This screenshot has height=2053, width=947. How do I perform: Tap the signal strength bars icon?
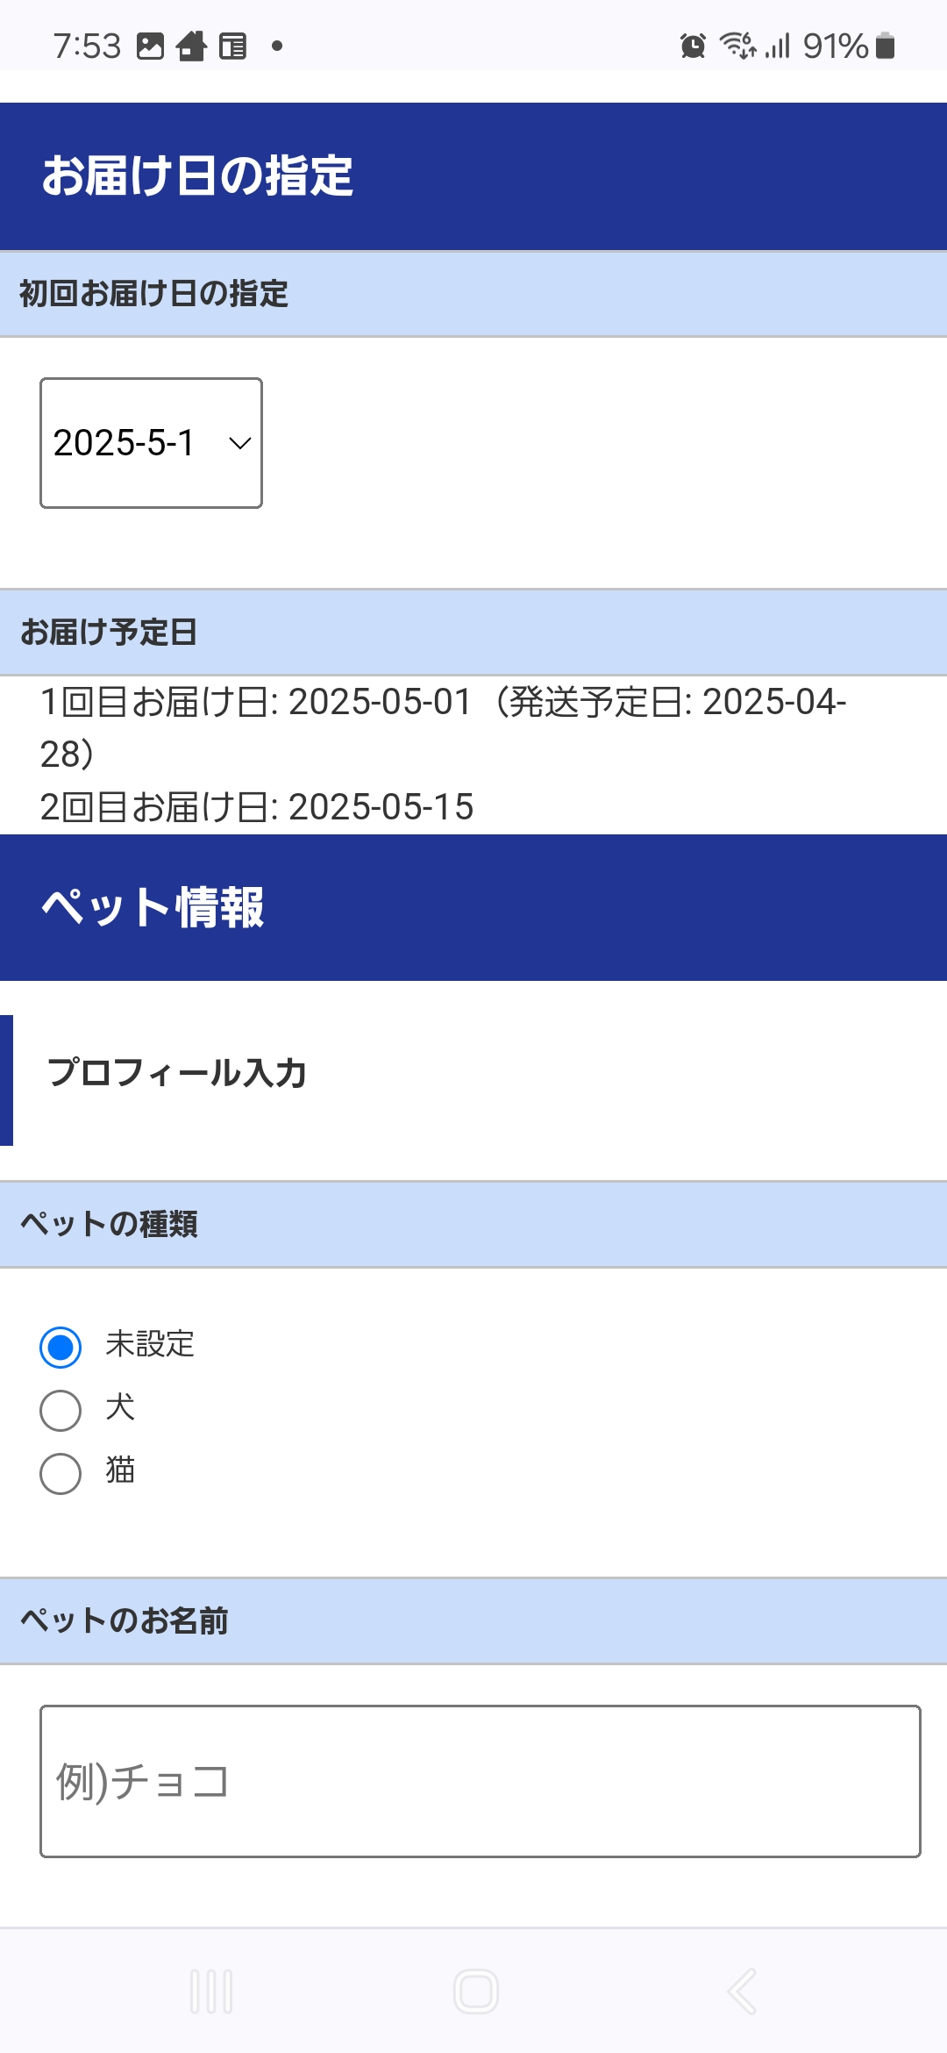tap(778, 46)
